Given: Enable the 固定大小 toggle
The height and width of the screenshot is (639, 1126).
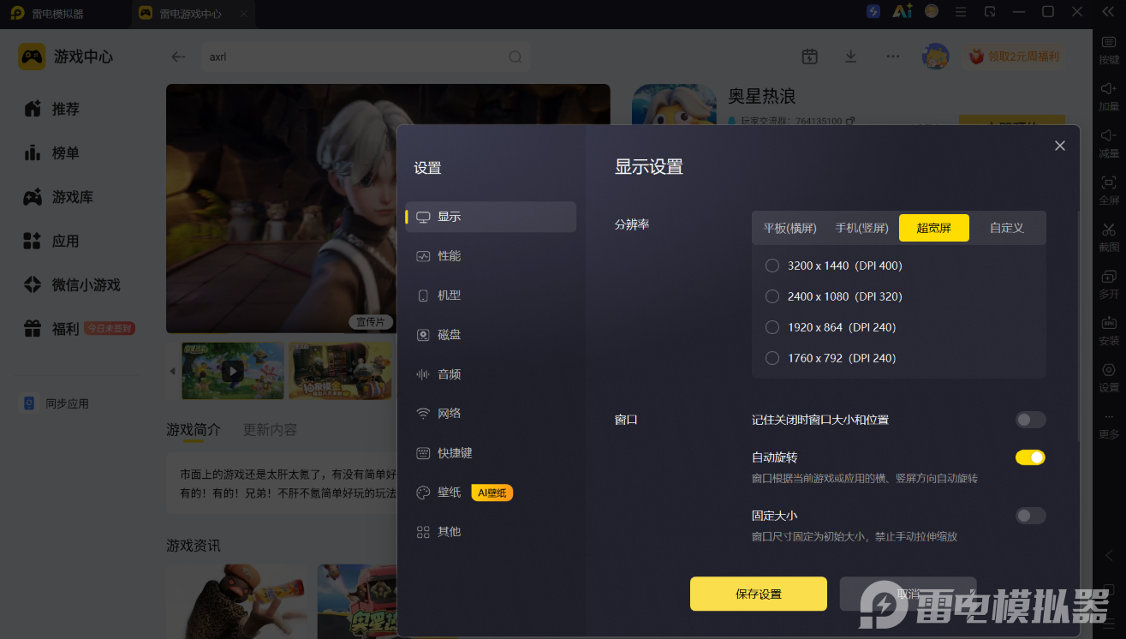Looking at the screenshot, I should [x=1030, y=516].
